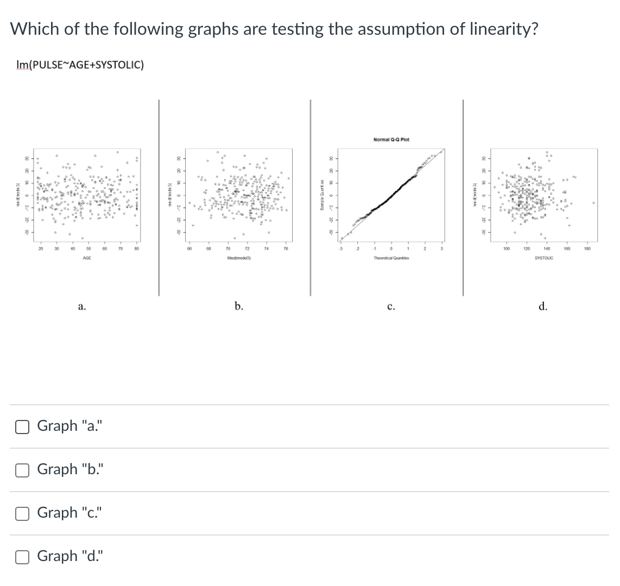620x586 pixels.
Task: Click the "b." caption under the second plot
Action: point(239,307)
